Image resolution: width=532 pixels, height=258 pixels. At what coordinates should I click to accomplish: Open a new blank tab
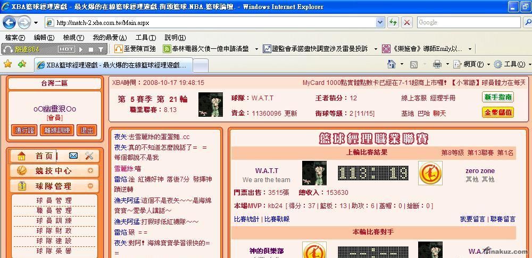tap(201, 65)
